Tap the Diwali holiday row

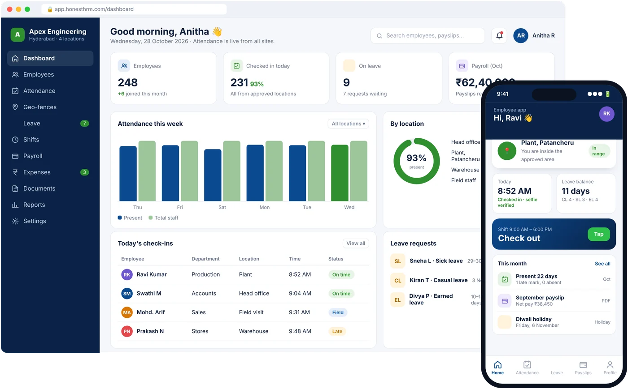[554, 322]
